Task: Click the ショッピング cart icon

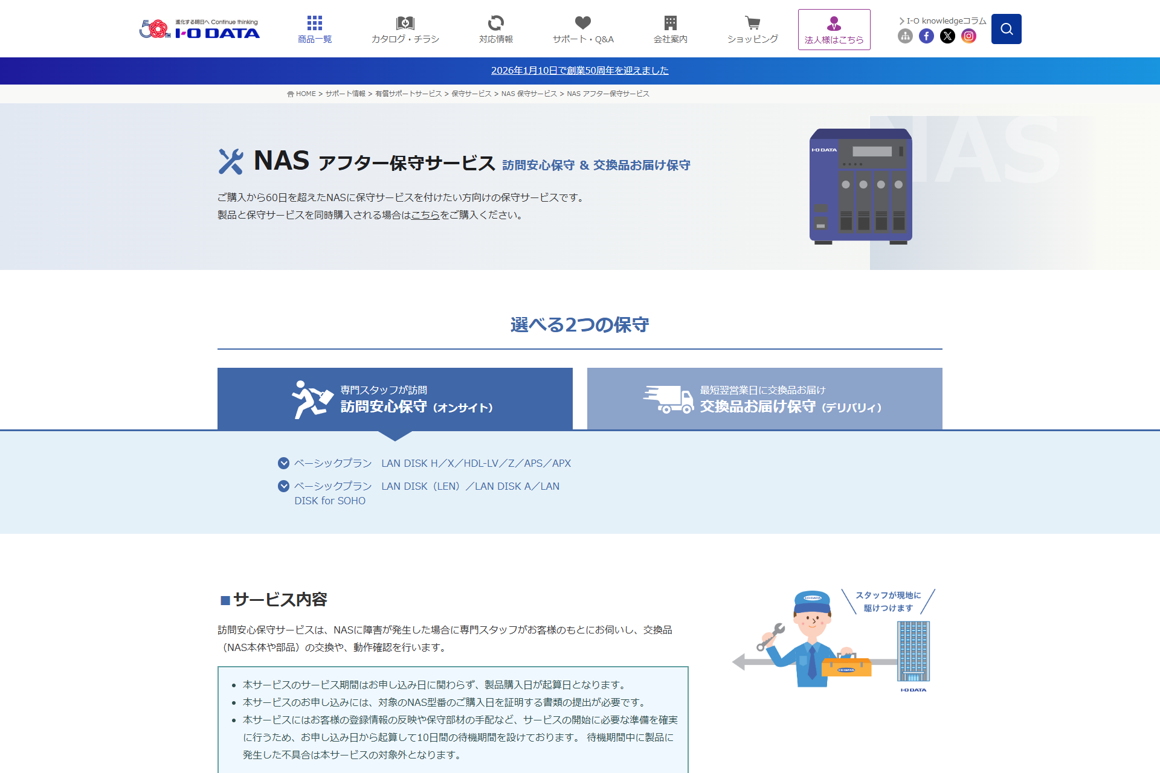Action: [x=752, y=23]
